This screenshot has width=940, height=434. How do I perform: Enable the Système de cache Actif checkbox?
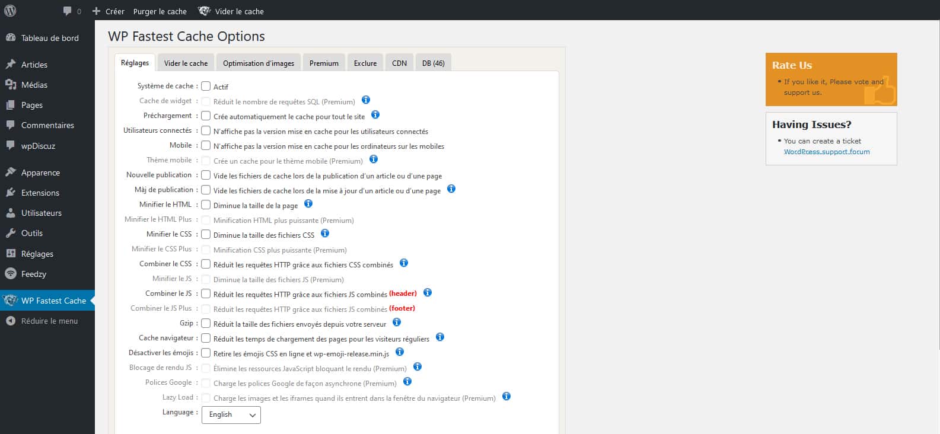[x=206, y=86]
